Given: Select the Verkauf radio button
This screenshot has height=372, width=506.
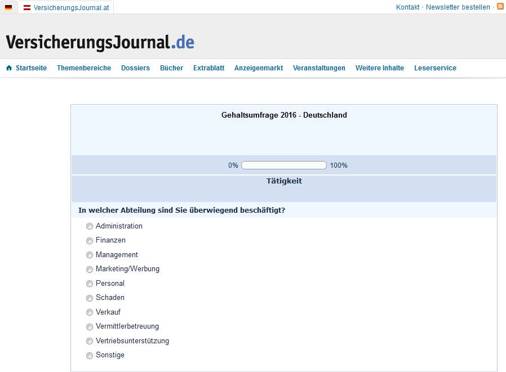Looking at the screenshot, I should point(90,312).
